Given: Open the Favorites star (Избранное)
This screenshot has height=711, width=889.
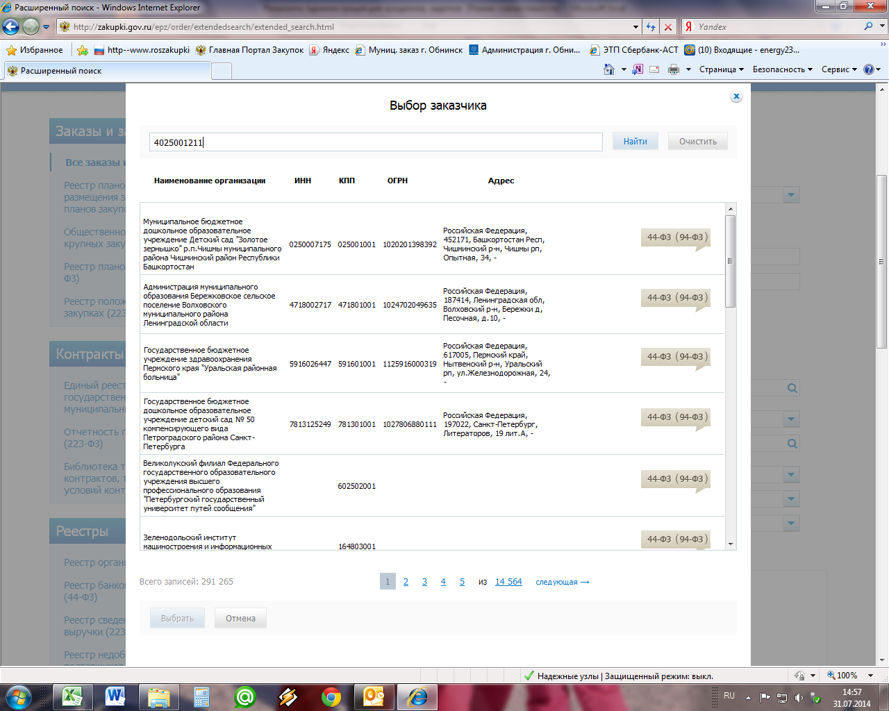Looking at the screenshot, I should coord(35,50).
